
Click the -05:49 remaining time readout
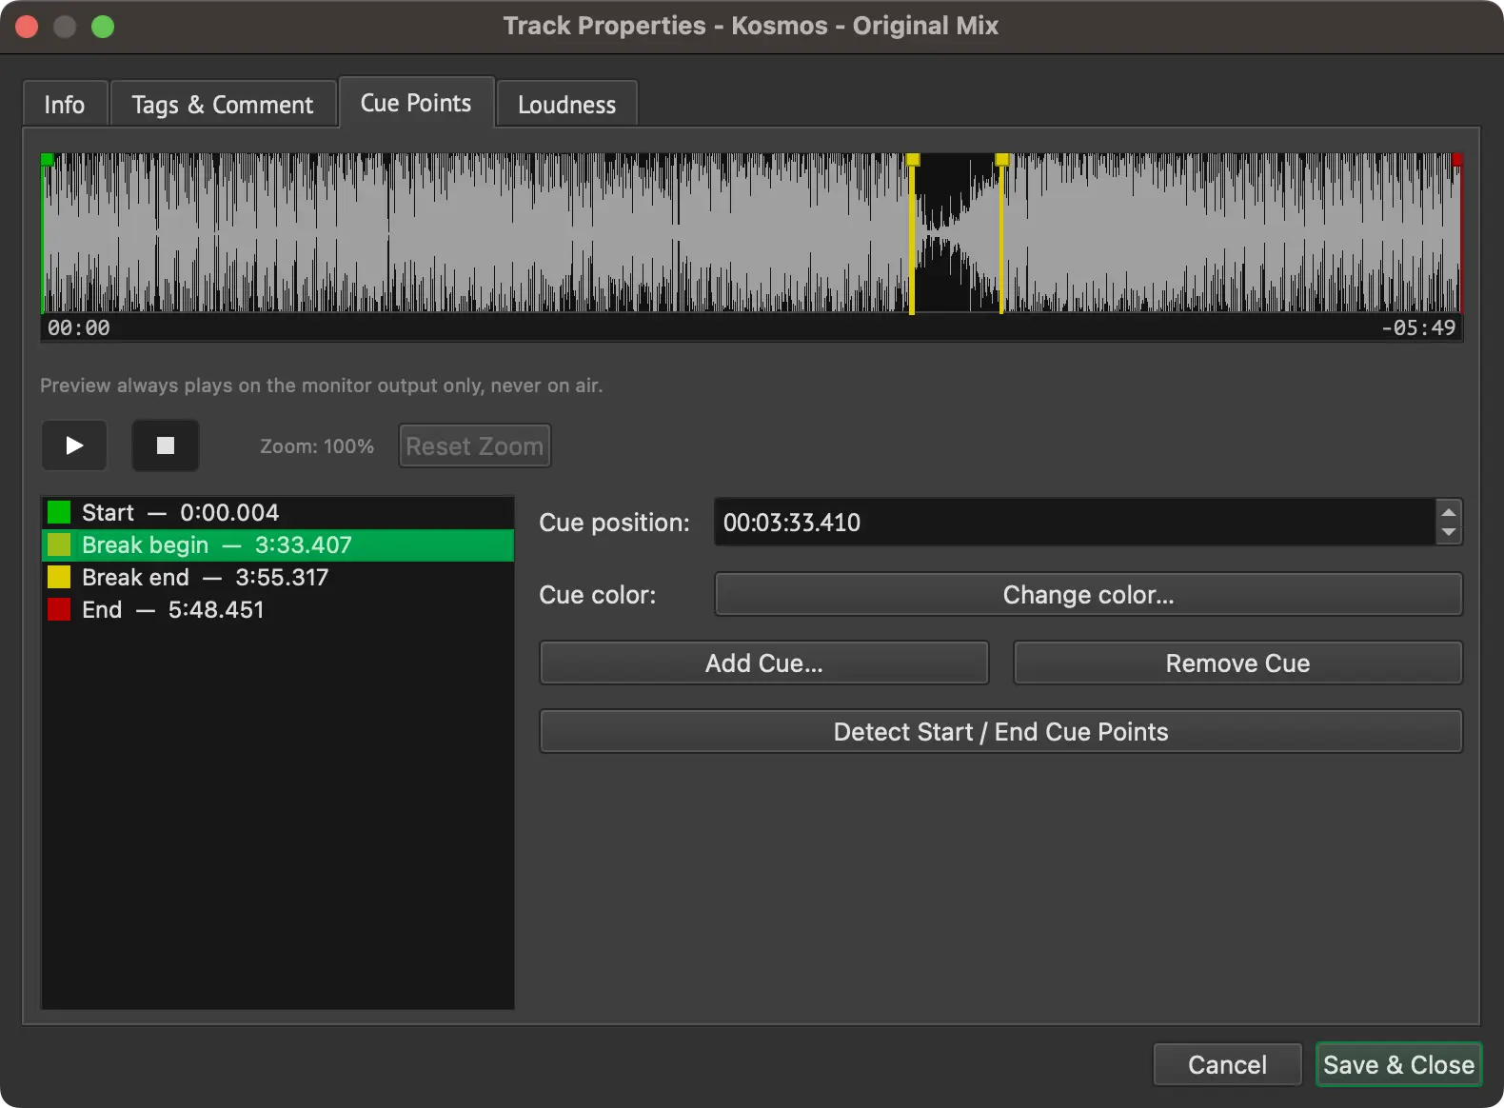(x=1418, y=327)
